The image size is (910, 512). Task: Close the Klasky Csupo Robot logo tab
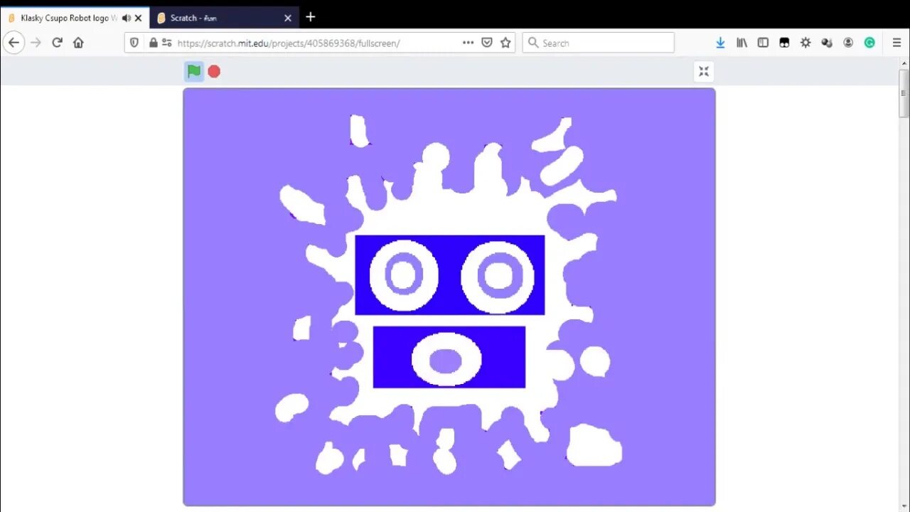(139, 18)
